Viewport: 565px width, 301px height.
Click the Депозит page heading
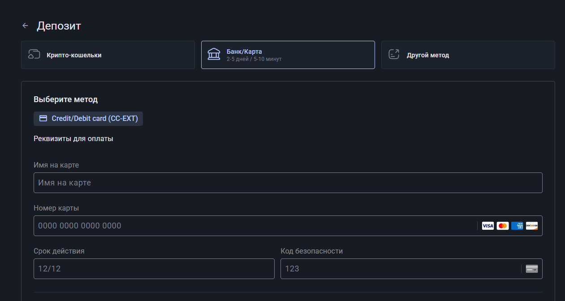(59, 26)
